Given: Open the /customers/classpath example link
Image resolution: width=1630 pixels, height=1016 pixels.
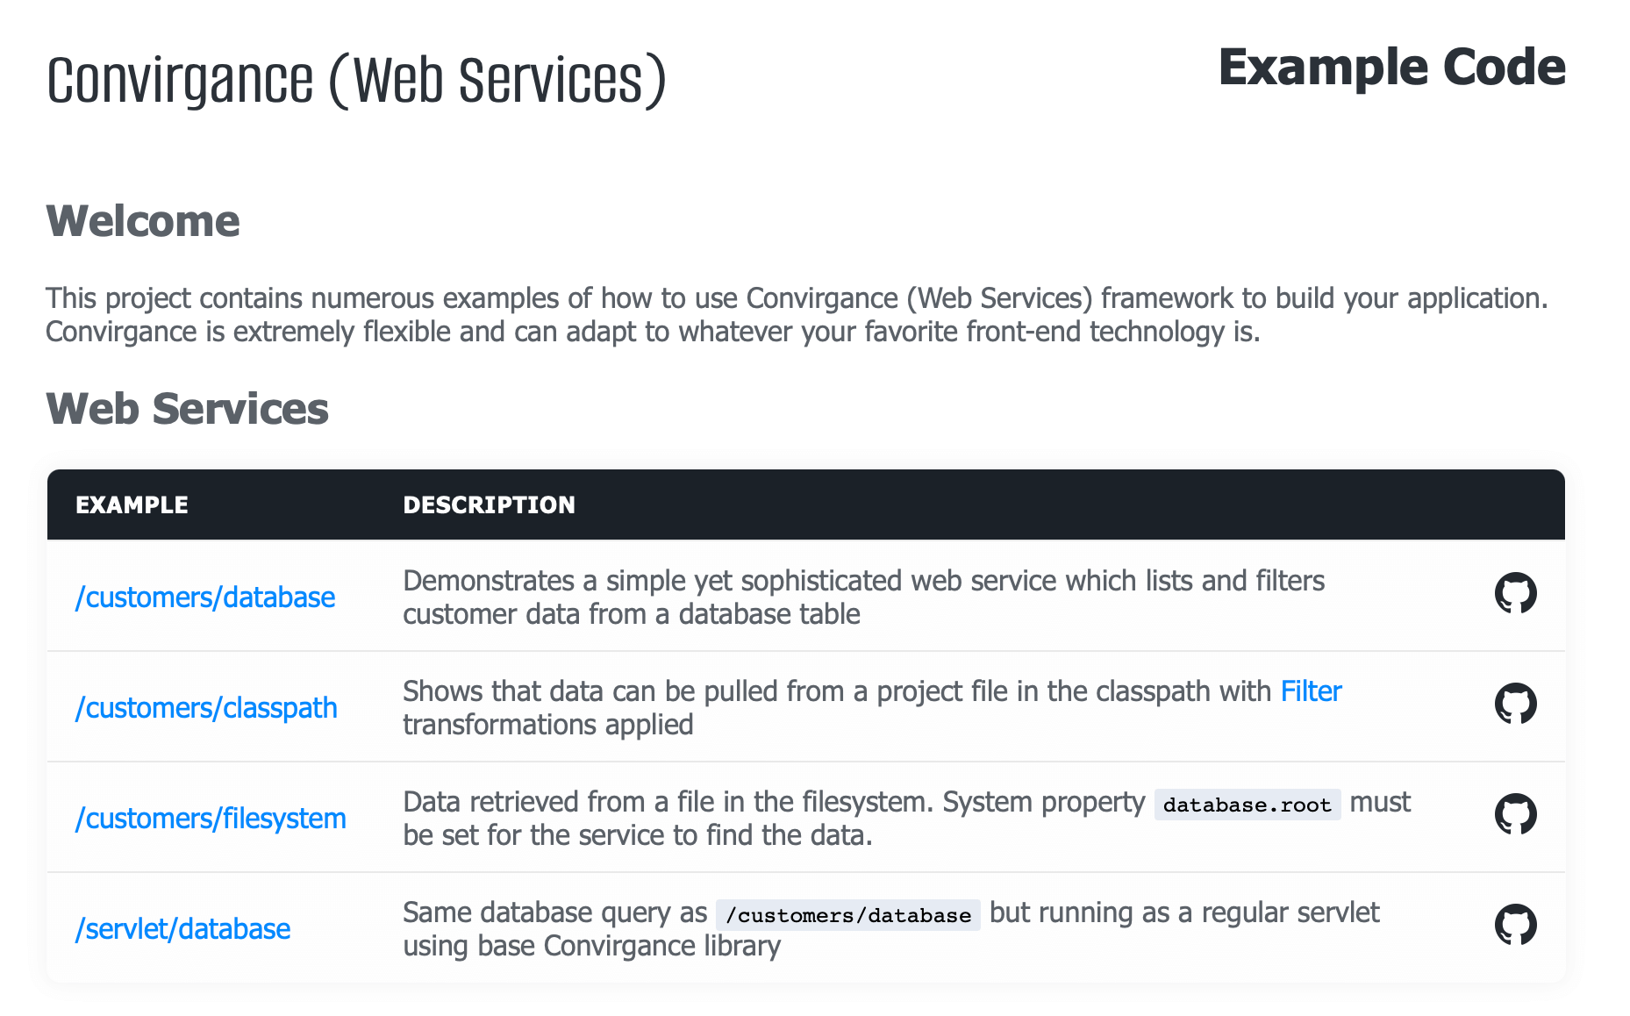Looking at the screenshot, I should coord(205,708).
